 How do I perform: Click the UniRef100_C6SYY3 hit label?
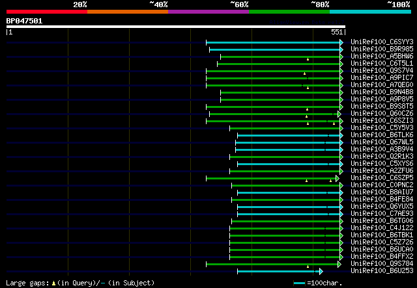point(382,42)
